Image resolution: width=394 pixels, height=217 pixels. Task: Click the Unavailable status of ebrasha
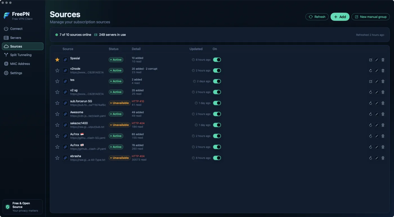(x=119, y=158)
